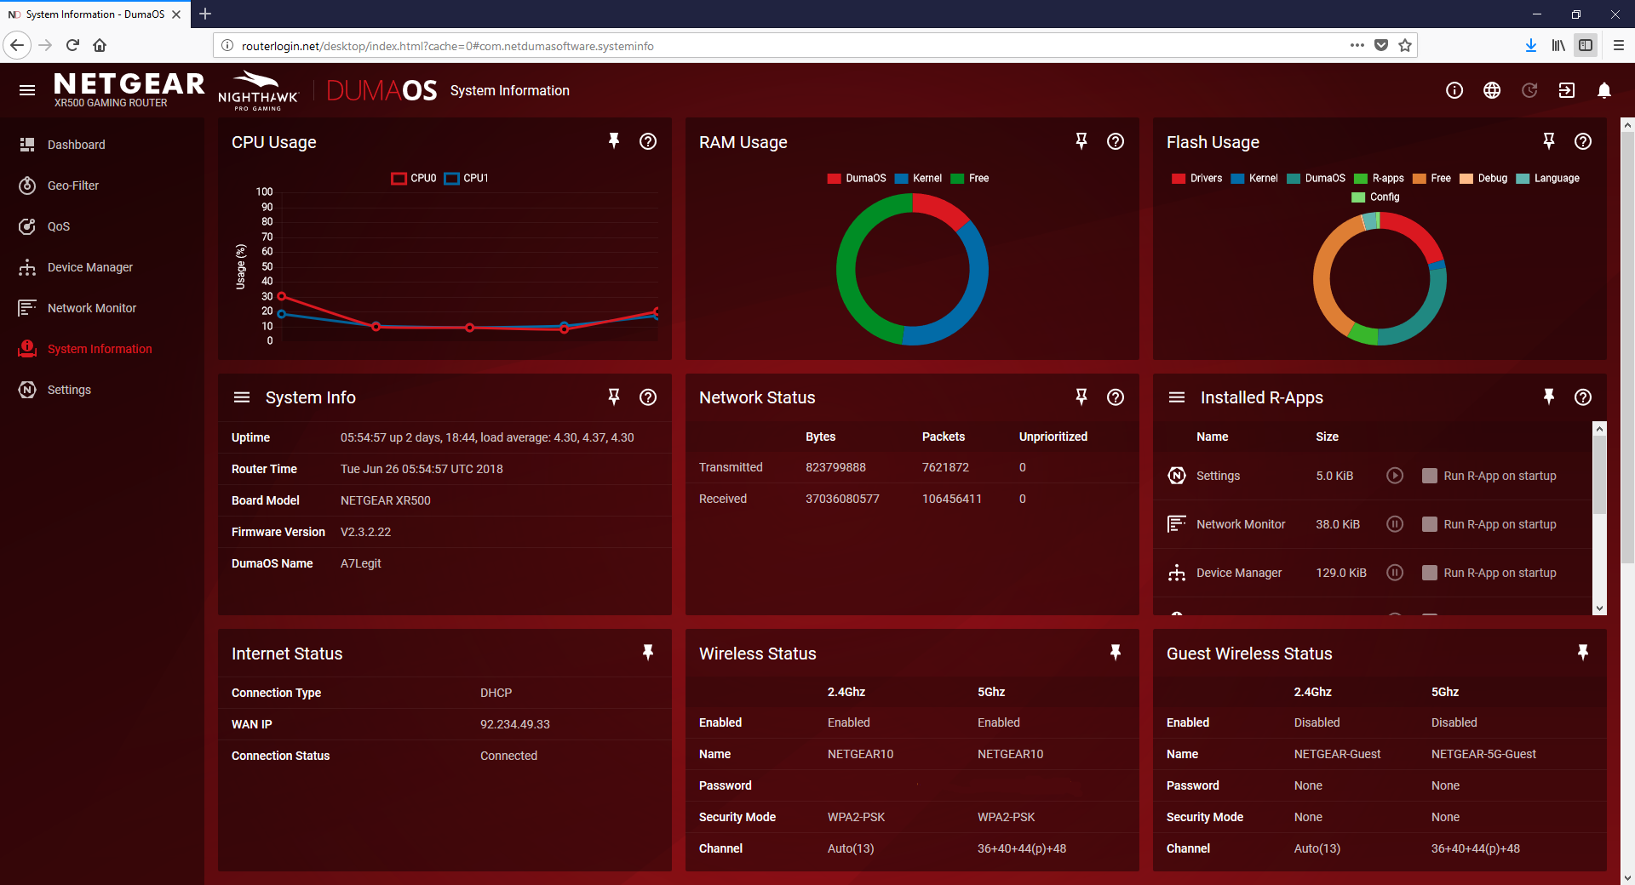Toggle the sidebar hamburger menu
Screen dimensions: 1635x885
[27, 90]
